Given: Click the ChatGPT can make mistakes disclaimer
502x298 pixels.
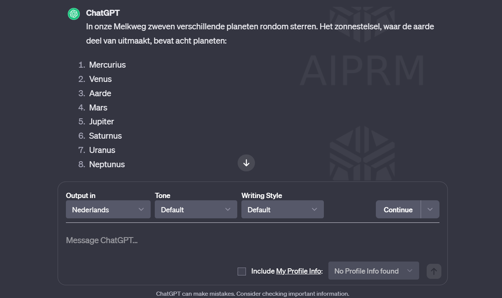Looking at the screenshot, I should [x=253, y=293].
